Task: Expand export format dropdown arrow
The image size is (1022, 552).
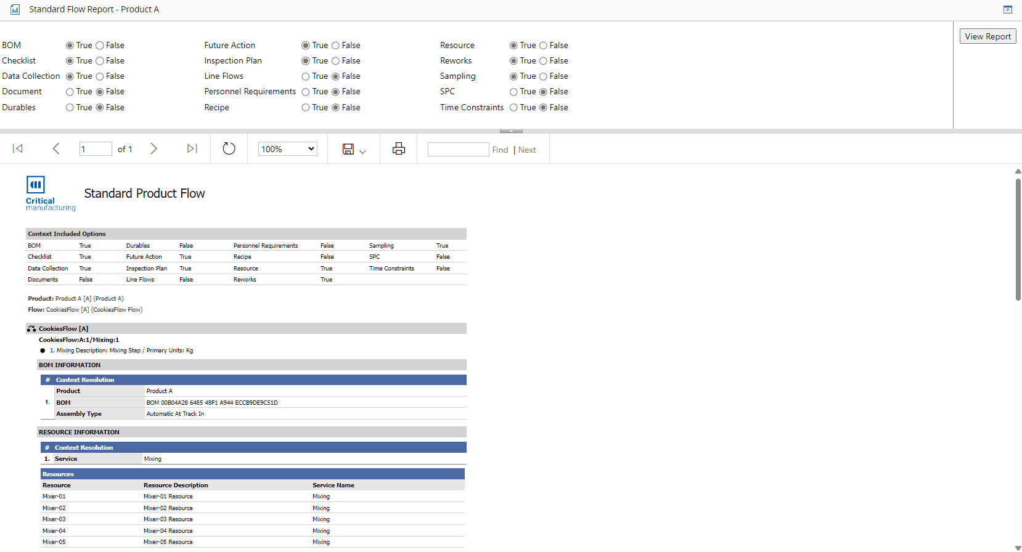Action: 362,152
